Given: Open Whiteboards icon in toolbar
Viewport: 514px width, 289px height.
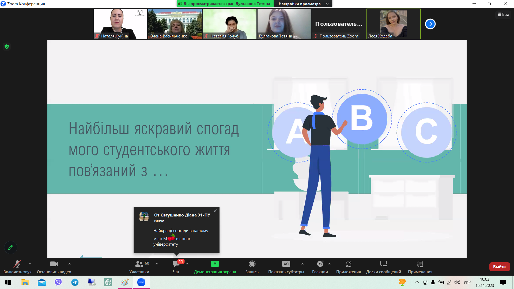Looking at the screenshot, I should pos(383,264).
